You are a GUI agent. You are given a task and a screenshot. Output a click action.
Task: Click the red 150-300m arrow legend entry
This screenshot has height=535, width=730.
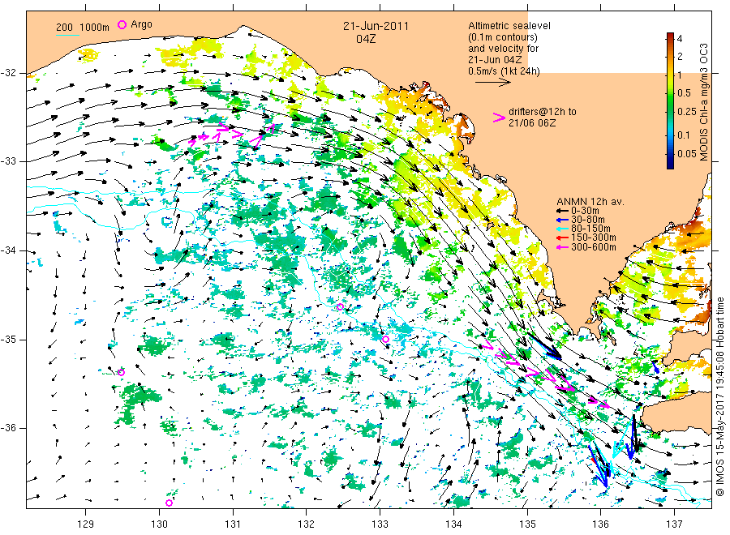[x=586, y=238]
